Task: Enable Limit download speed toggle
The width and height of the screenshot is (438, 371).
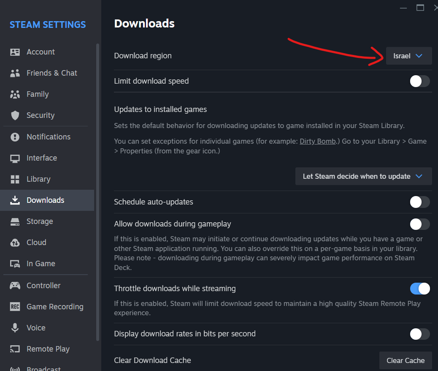Action: click(x=419, y=81)
